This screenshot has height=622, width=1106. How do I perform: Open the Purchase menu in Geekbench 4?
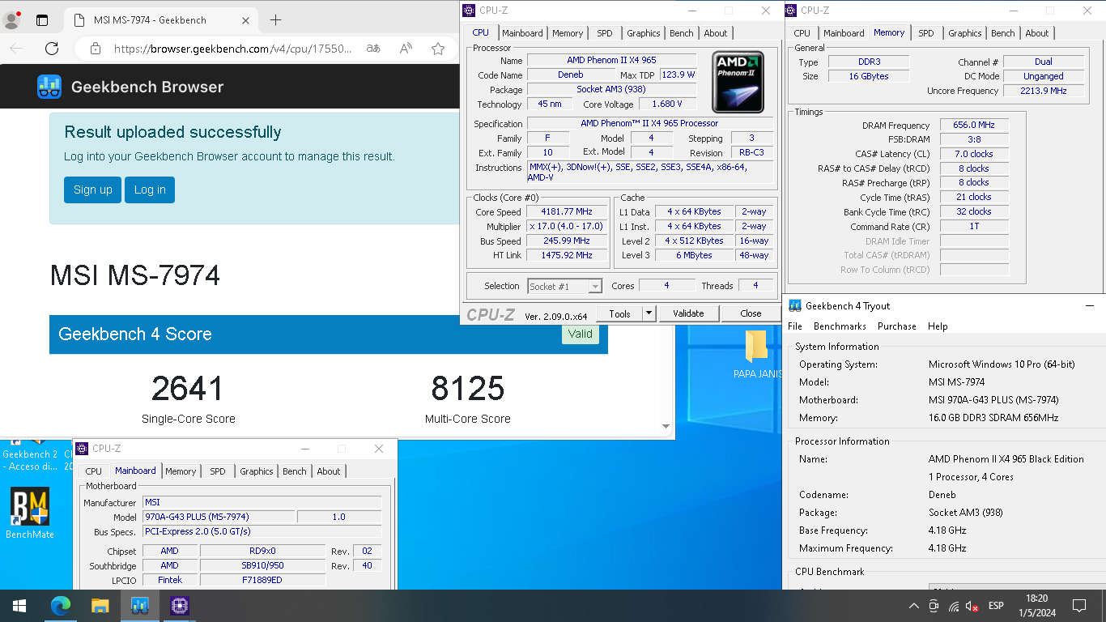pos(897,326)
